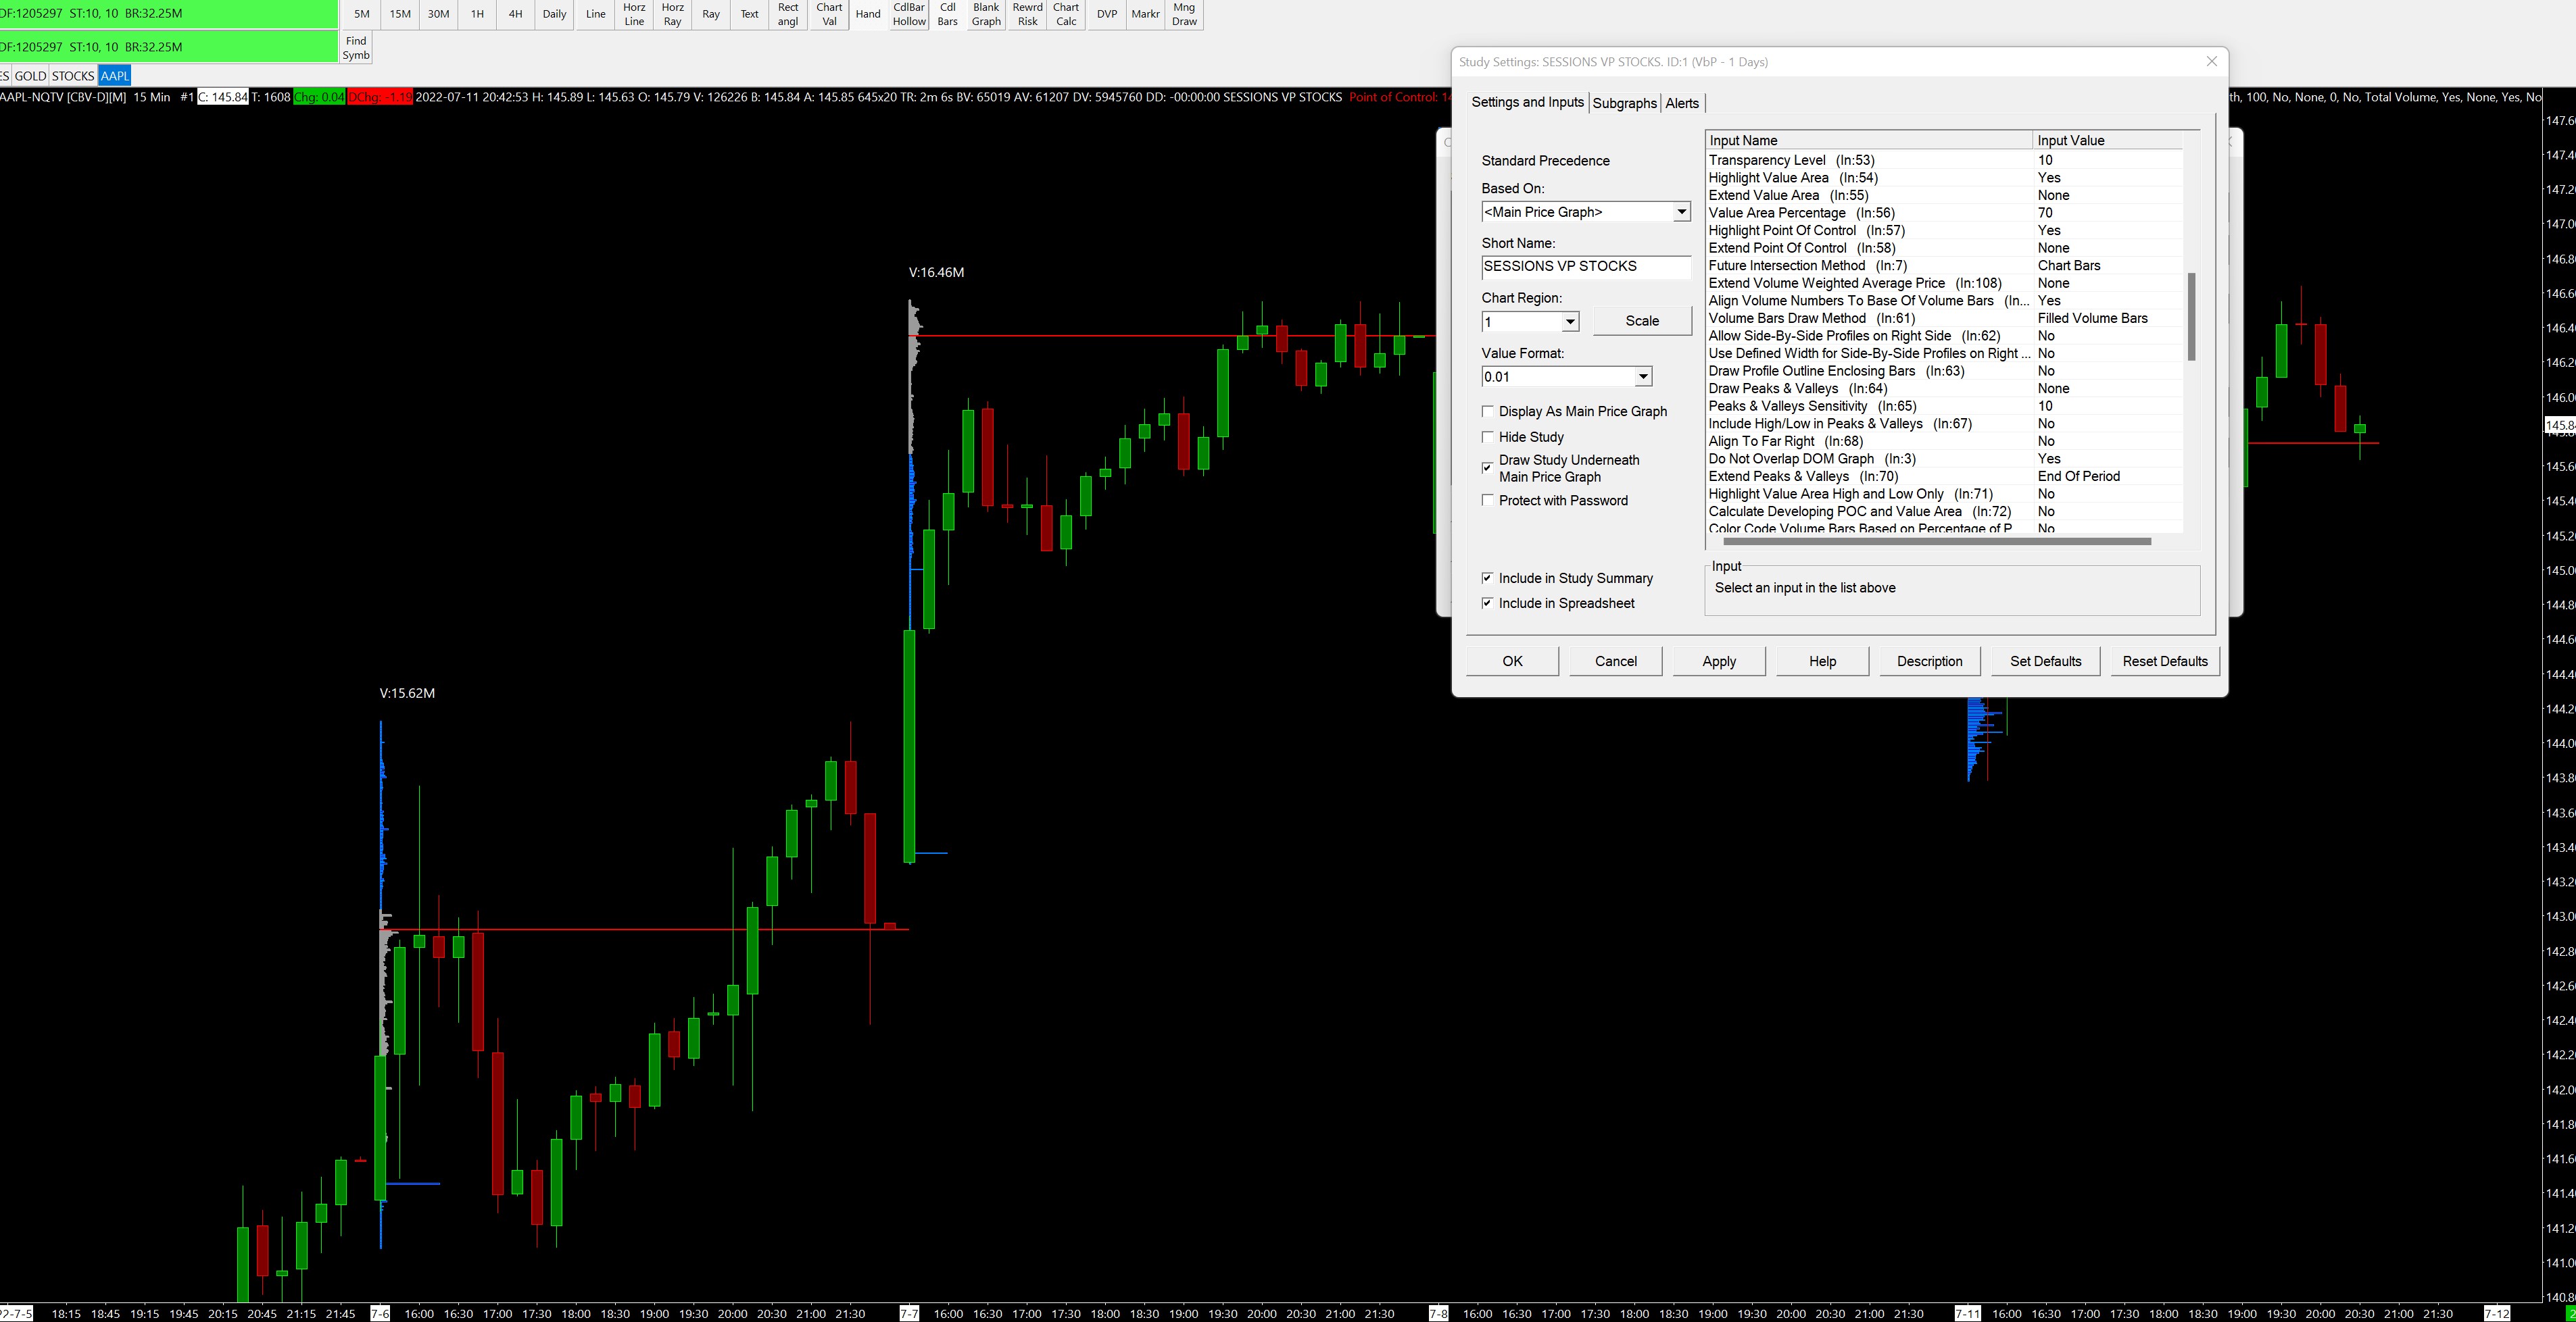Select the Horz Line drawing tool
The width and height of the screenshot is (2576, 1322).
pyautogui.click(x=634, y=14)
